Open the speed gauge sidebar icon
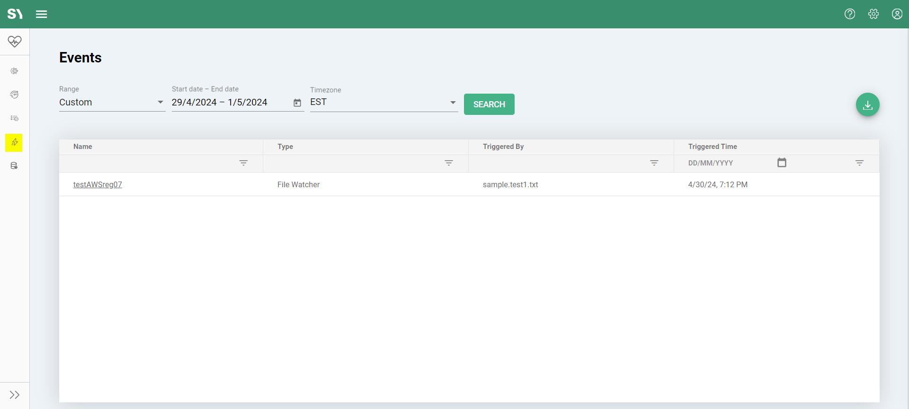This screenshot has height=409, width=909. (14, 95)
